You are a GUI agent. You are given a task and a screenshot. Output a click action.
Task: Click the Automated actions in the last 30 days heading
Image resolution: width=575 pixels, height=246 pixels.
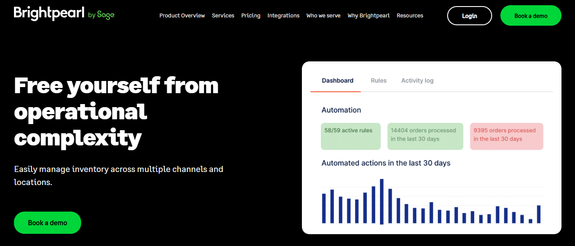coord(386,163)
